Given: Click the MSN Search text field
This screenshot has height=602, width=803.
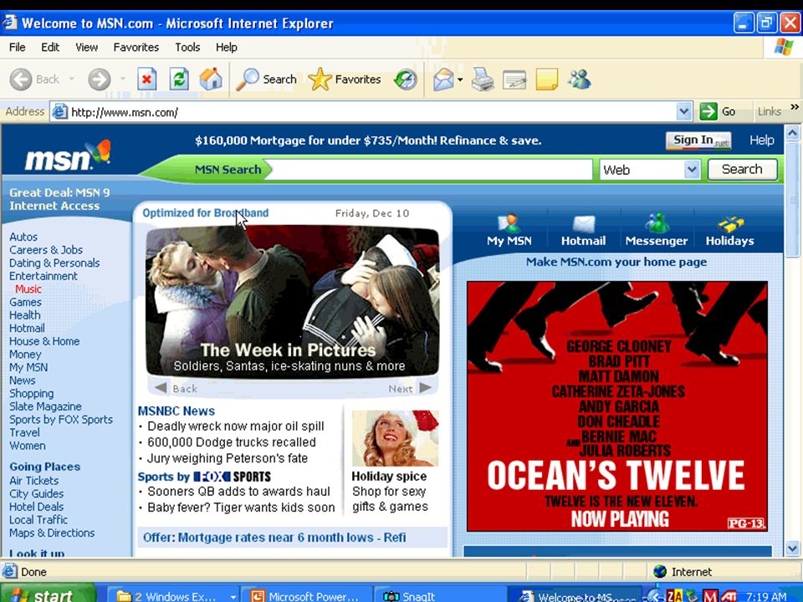Looking at the screenshot, I should coord(430,170).
